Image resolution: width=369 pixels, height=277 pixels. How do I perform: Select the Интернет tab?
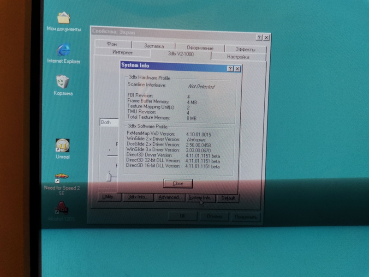tap(122, 52)
